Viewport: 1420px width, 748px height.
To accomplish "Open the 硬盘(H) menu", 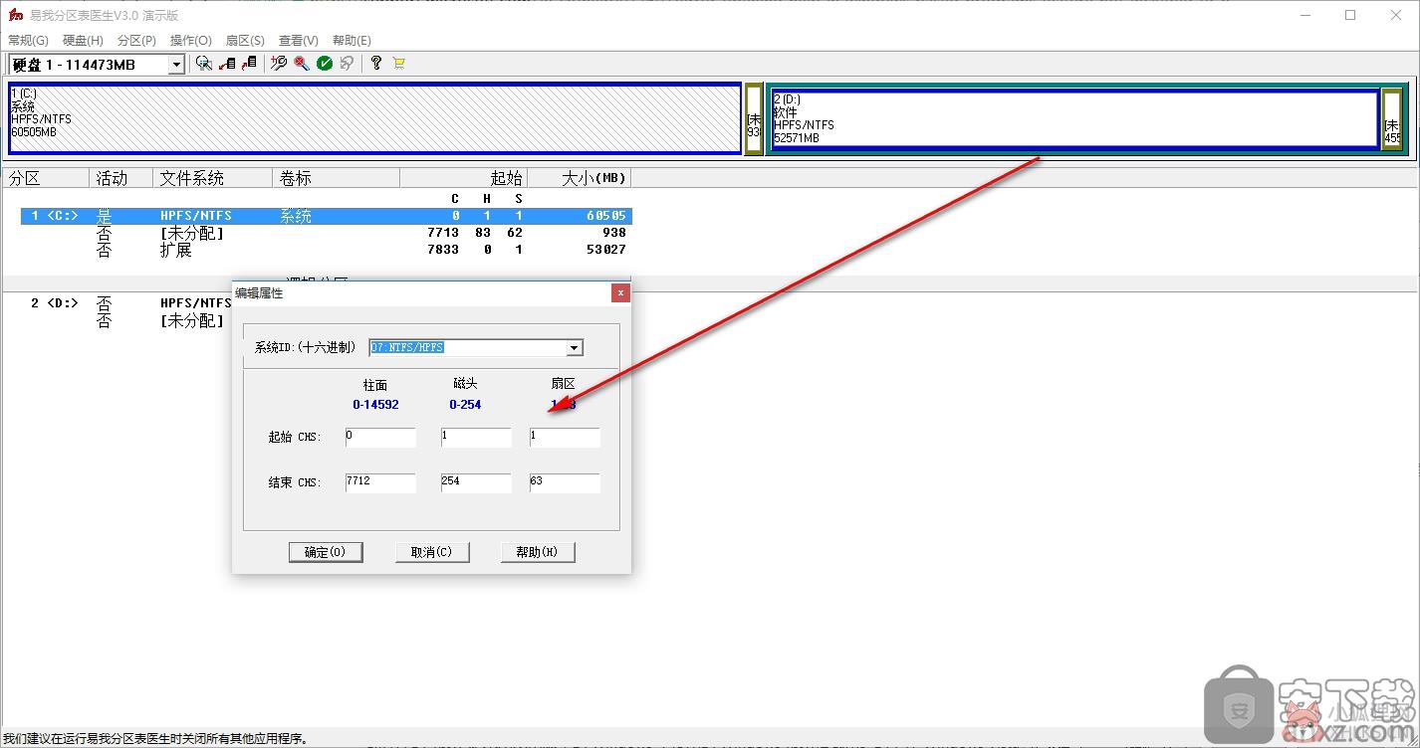I will point(83,41).
